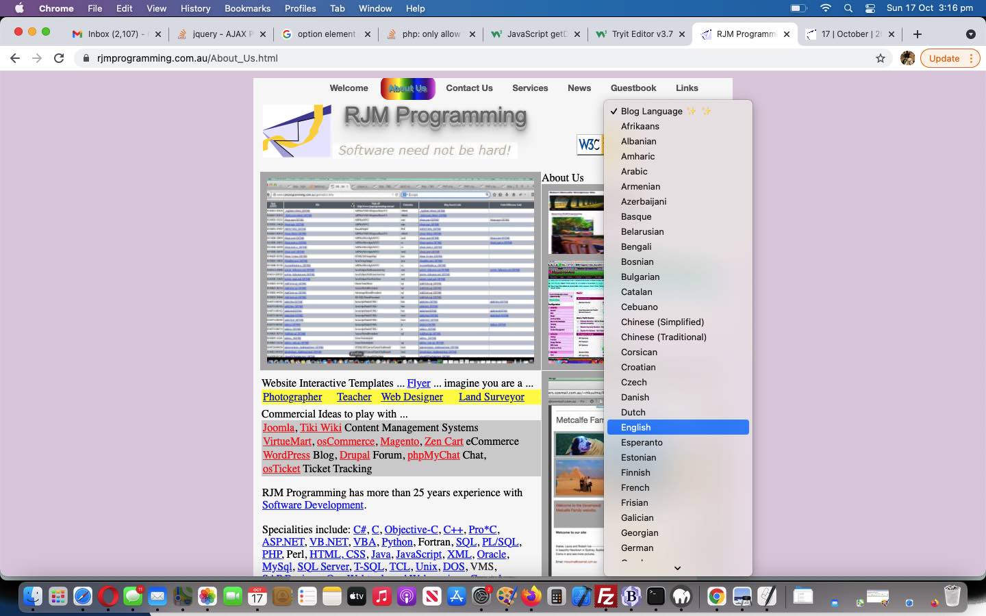Viewport: 986px width, 616px height.
Task: Launch Safari from the Dock
Action: tap(83, 597)
